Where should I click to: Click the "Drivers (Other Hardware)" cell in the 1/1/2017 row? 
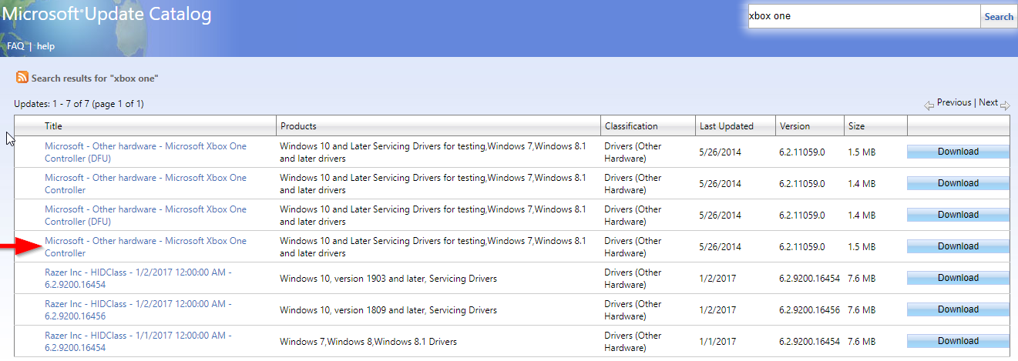coord(633,342)
